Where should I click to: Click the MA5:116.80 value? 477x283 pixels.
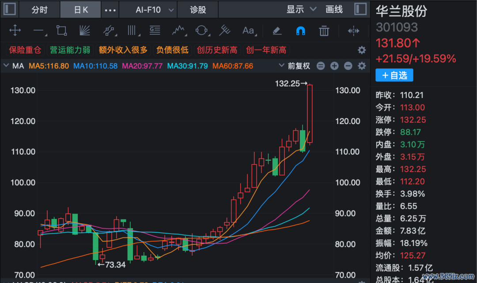[x=49, y=66]
